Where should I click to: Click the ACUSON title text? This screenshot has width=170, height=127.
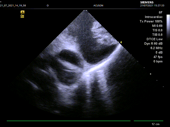pyautogui.click(x=99, y=5)
